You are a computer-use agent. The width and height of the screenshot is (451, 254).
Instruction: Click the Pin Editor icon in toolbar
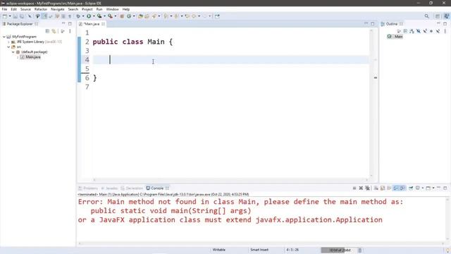pyautogui.click(x=217, y=16)
